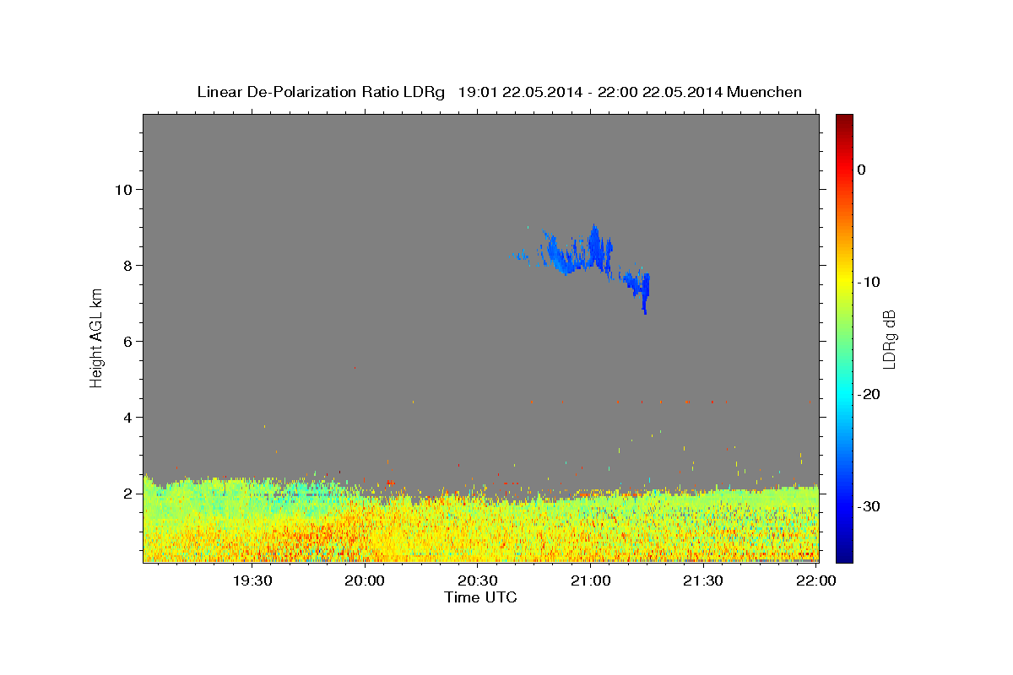Click the height tick label '4'

click(127, 417)
